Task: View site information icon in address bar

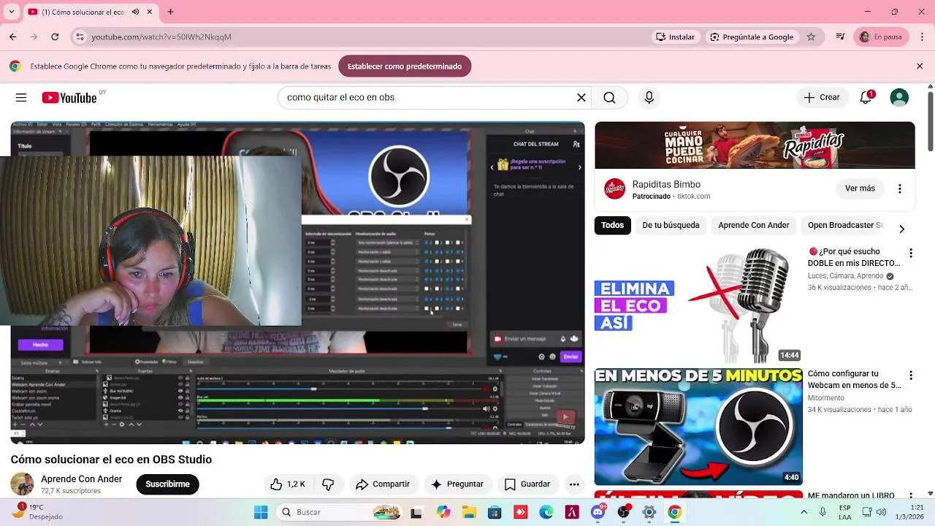Action: pyautogui.click(x=80, y=37)
